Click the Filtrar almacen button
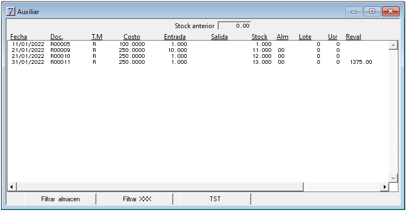This screenshot has width=406, height=211. pos(60,199)
